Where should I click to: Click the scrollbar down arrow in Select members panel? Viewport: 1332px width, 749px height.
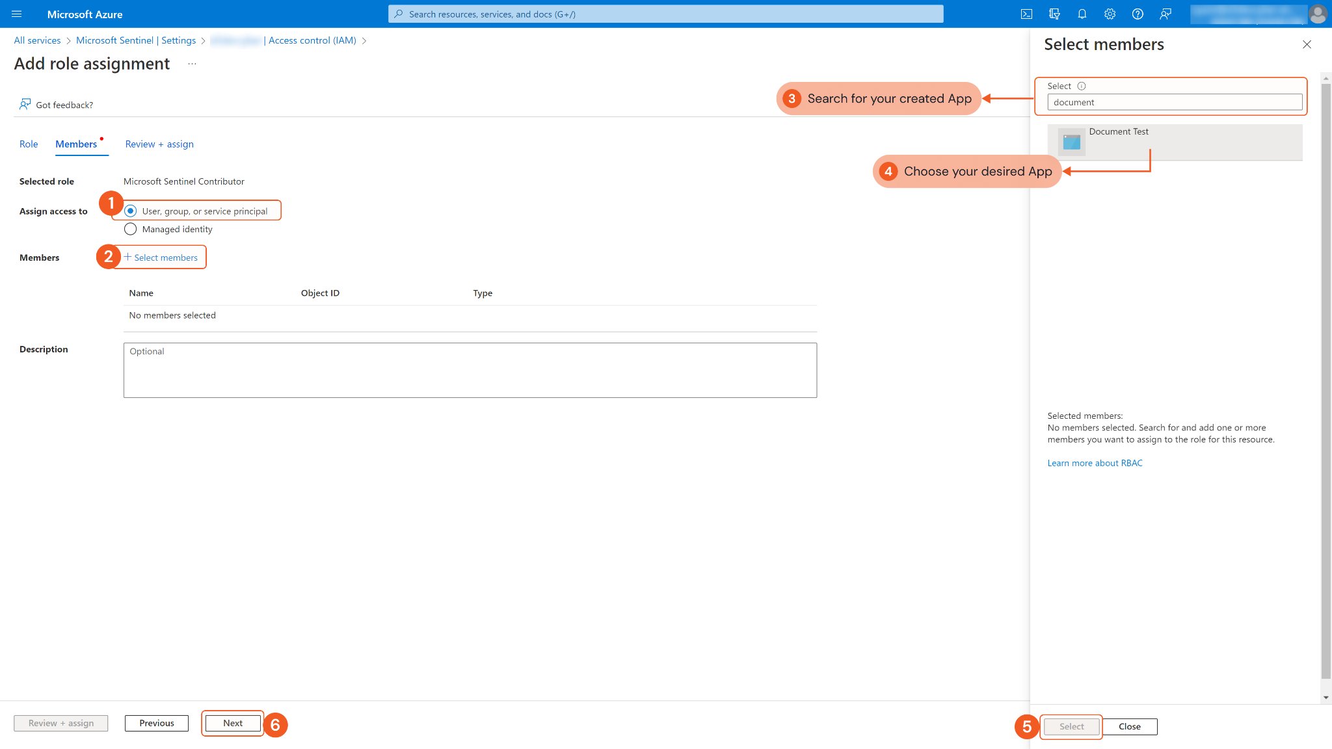pos(1325,698)
